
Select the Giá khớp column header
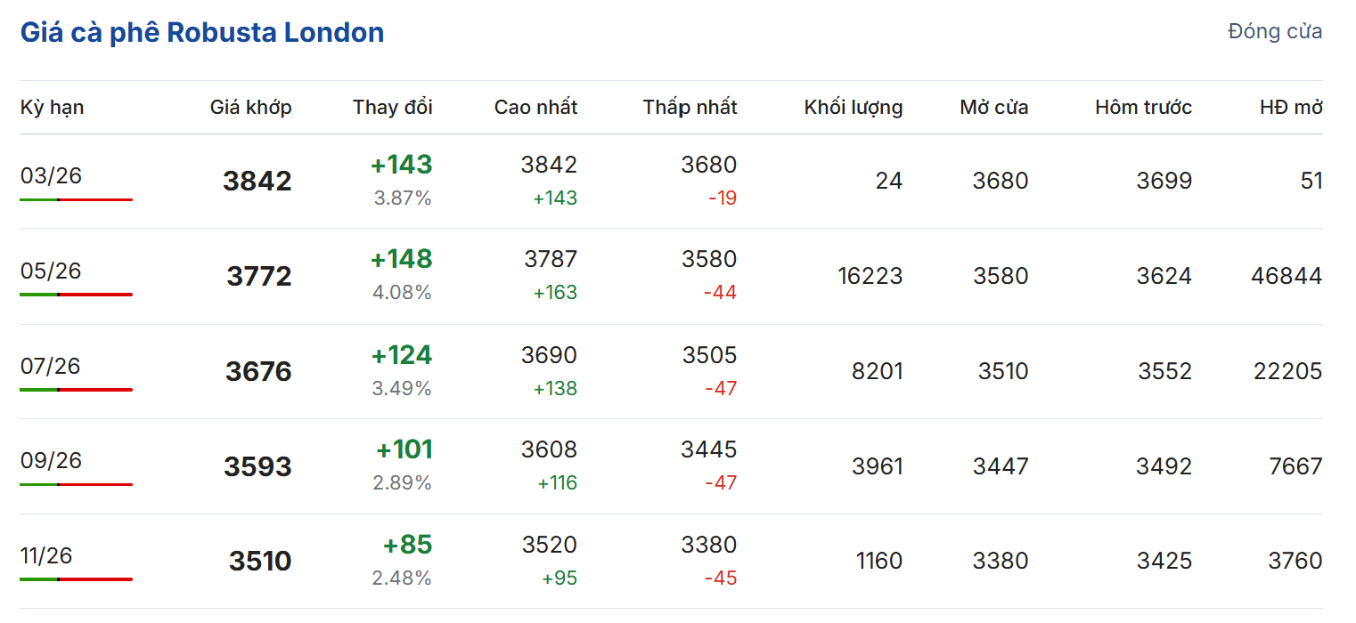250,108
